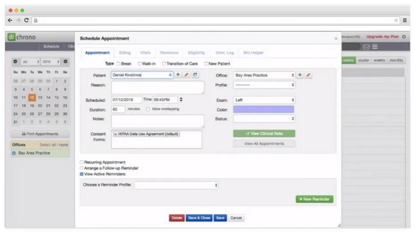
Task: Open the calendar month dropdown
Action: click(x=30, y=62)
